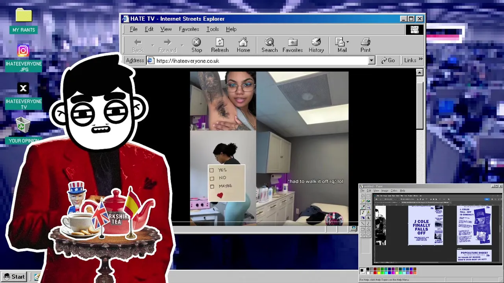Select the Line tool in Paint
504x283 pixels.
pos(363,224)
